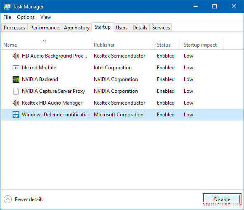Click Low startup impact of Windows Defender row

click(188, 115)
